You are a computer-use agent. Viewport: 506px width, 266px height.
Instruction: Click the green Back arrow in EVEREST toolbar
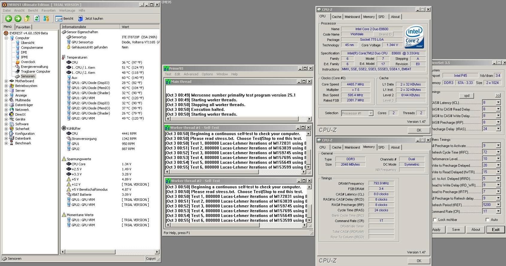[x=9, y=19]
